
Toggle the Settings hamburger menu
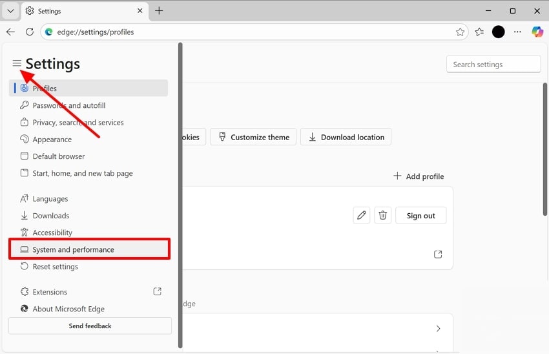tap(17, 63)
